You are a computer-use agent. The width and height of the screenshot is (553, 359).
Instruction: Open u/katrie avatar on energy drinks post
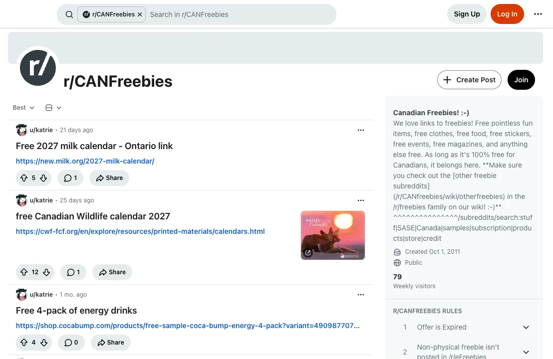coord(21,295)
